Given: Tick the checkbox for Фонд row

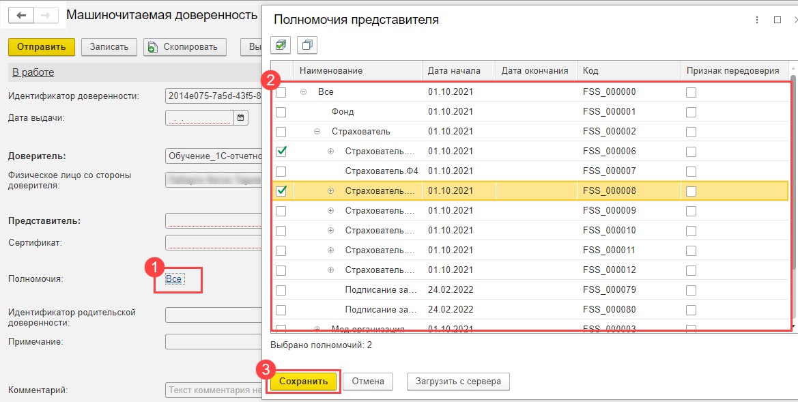Looking at the screenshot, I should (x=281, y=112).
